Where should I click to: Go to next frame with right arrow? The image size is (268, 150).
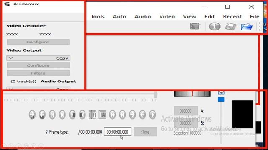click(132, 115)
